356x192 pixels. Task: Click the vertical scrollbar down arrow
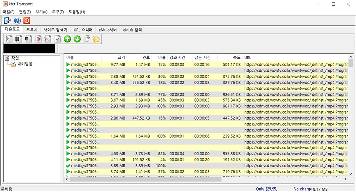point(351,174)
